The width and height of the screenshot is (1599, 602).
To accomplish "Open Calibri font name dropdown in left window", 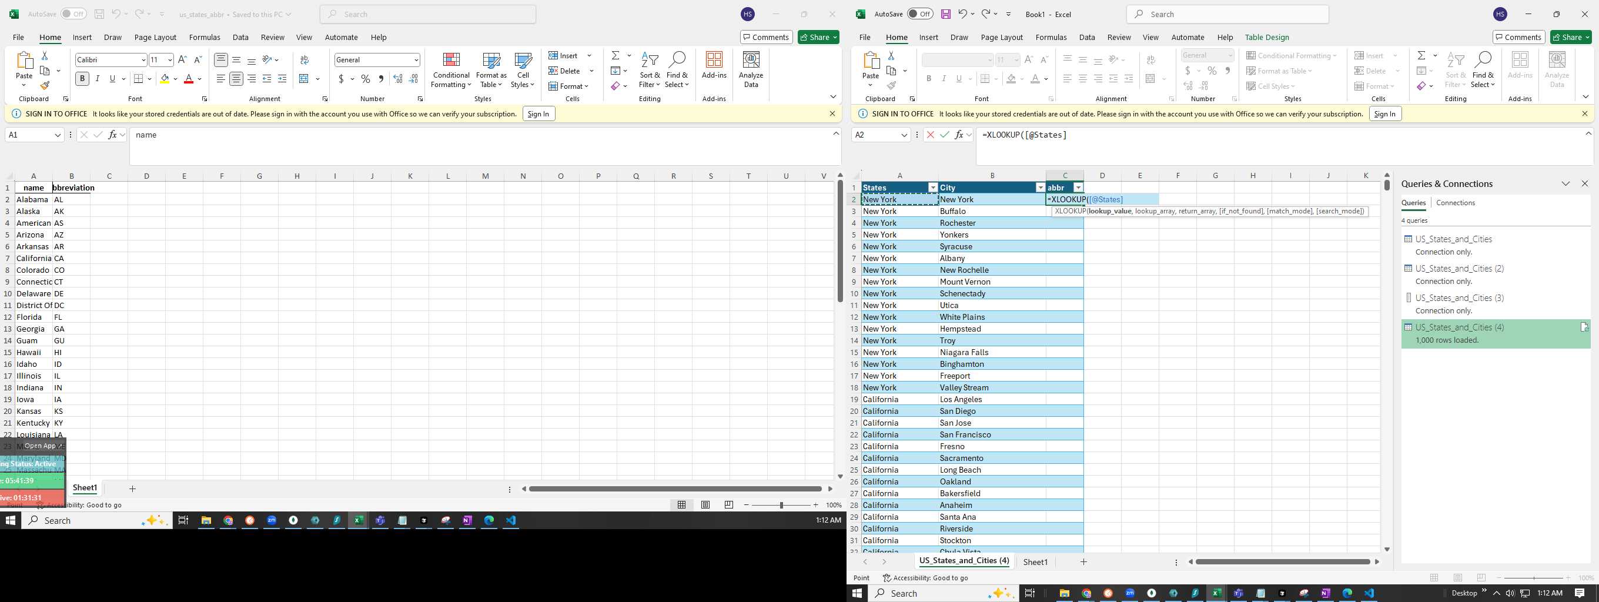I will pyautogui.click(x=143, y=59).
